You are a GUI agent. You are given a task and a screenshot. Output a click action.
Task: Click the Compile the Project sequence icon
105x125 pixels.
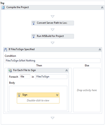click(x=3, y=8)
